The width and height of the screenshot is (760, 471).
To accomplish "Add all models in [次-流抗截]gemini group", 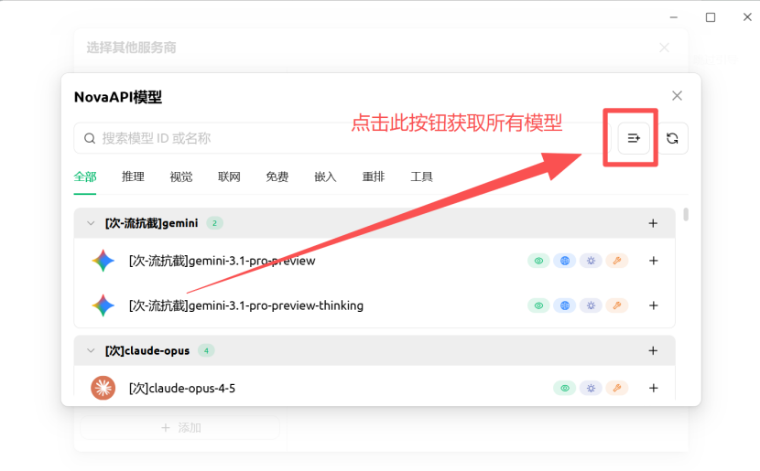I will click(x=653, y=223).
